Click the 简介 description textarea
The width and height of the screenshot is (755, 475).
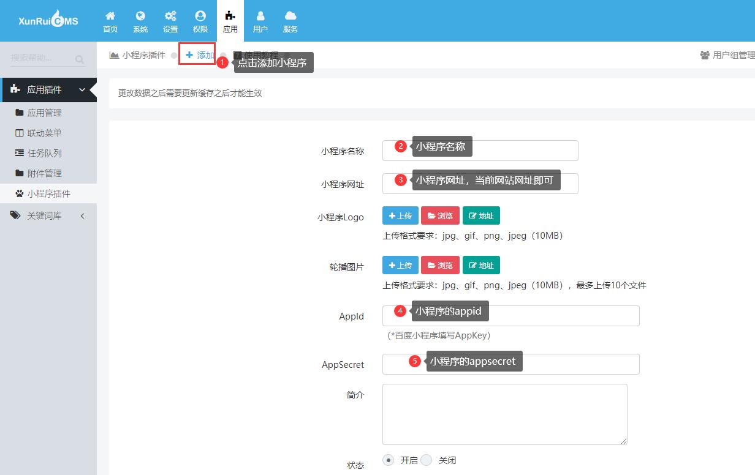pyautogui.click(x=505, y=414)
